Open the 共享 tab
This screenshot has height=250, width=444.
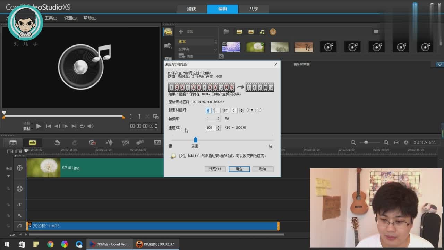(x=254, y=9)
